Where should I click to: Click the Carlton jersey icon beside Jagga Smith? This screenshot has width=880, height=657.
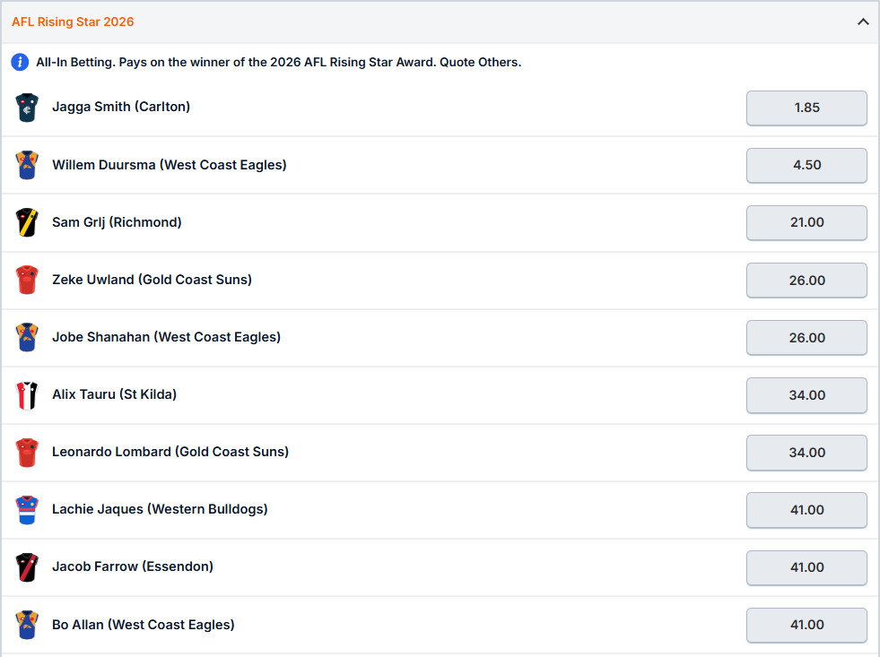point(27,108)
